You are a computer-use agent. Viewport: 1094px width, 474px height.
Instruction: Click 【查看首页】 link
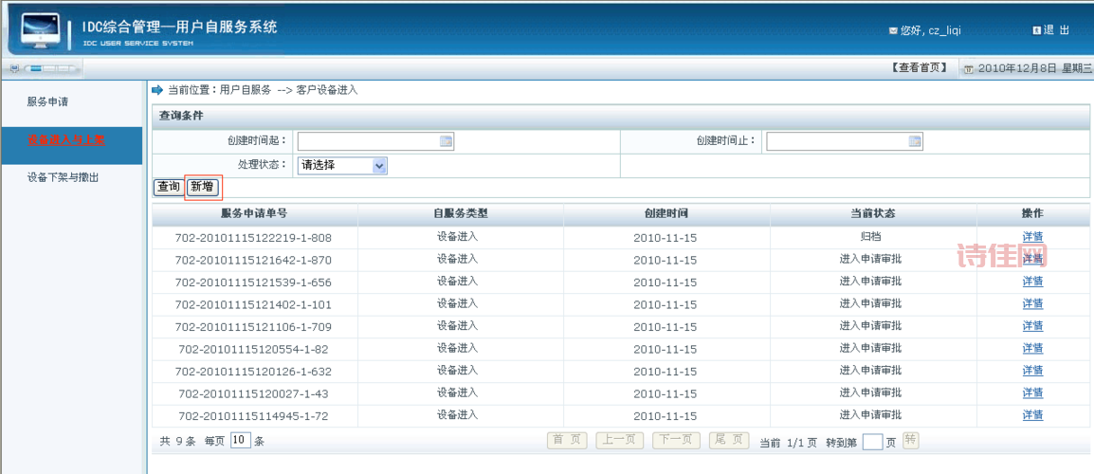click(919, 67)
